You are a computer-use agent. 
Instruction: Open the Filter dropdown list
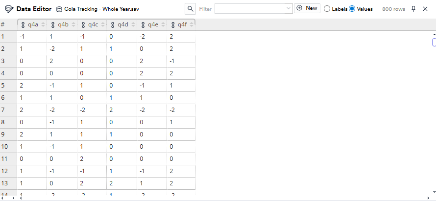[x=289, y=9]
